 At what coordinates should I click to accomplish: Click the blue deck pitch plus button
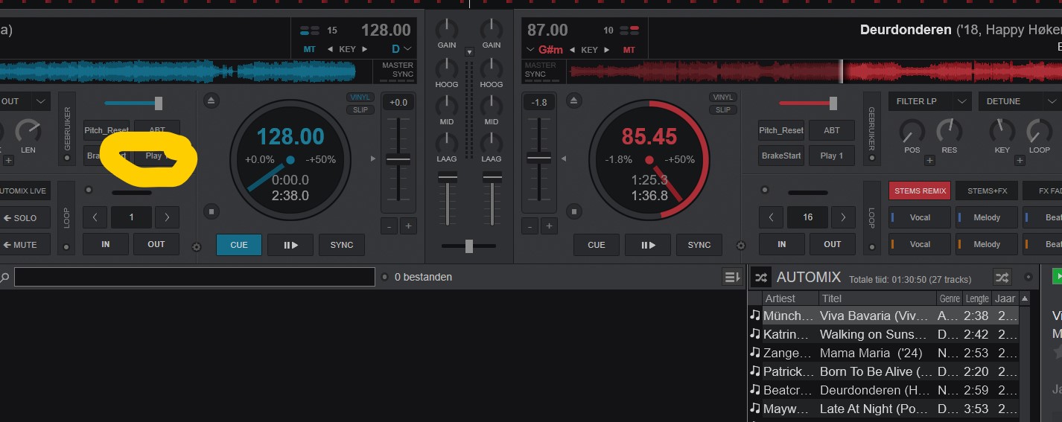point(408,226)
